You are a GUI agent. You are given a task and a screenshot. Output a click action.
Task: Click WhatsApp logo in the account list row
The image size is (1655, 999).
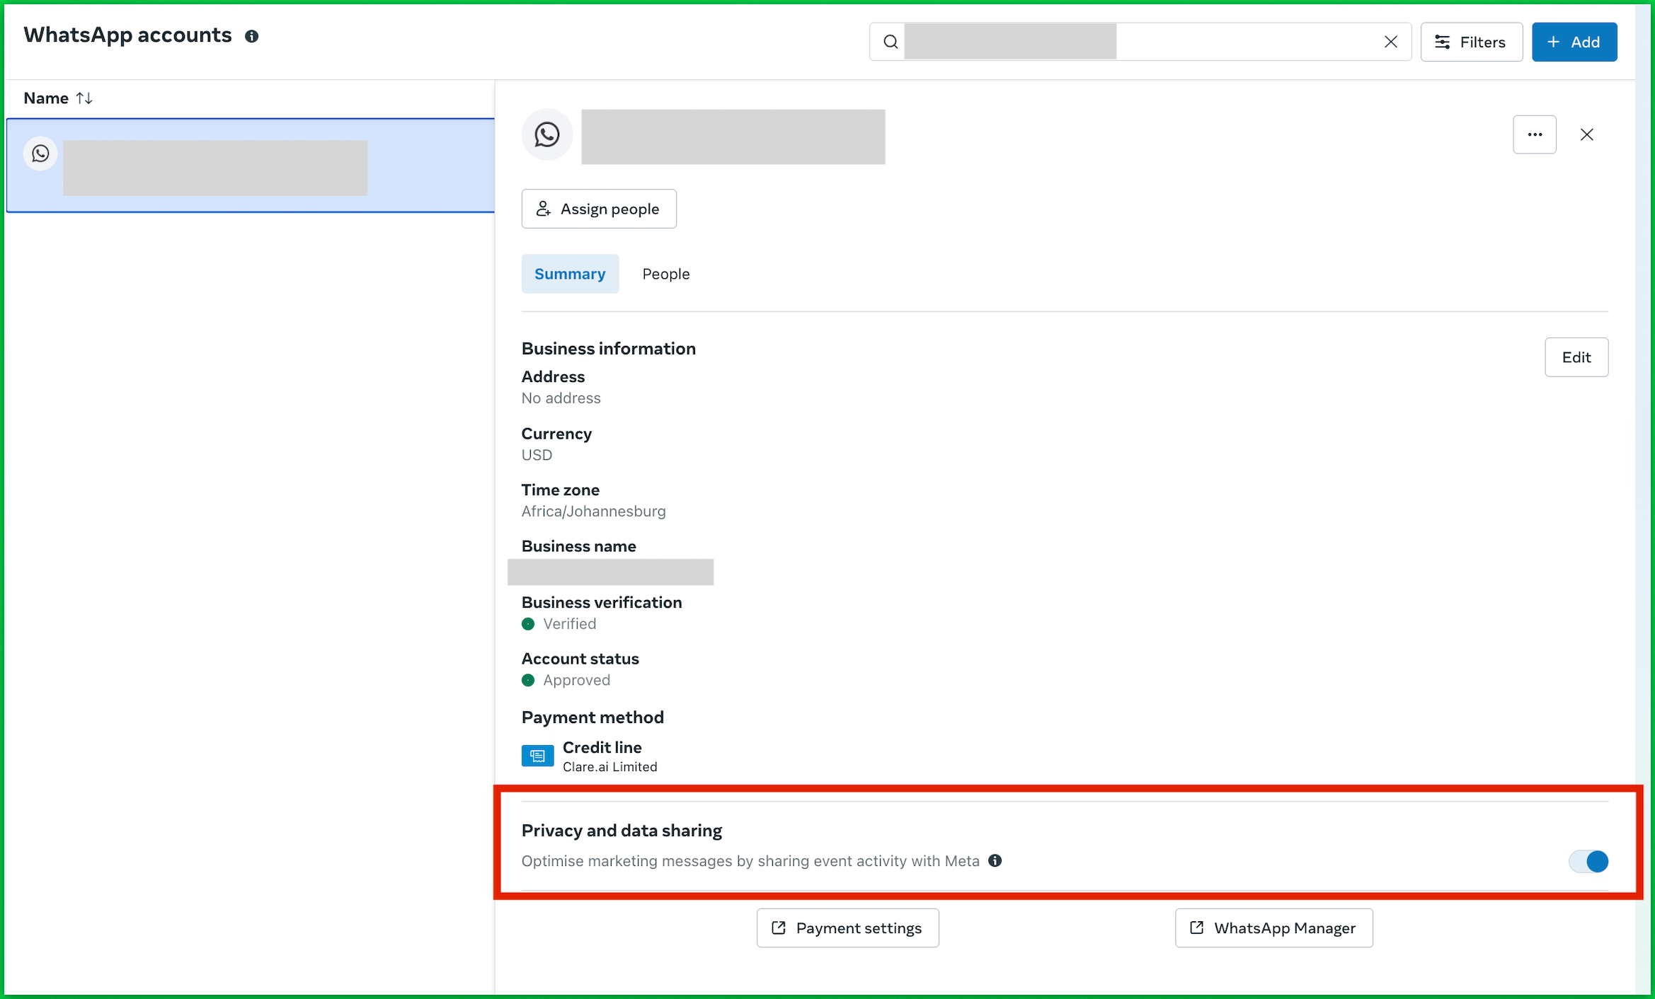tap(40, 154)
